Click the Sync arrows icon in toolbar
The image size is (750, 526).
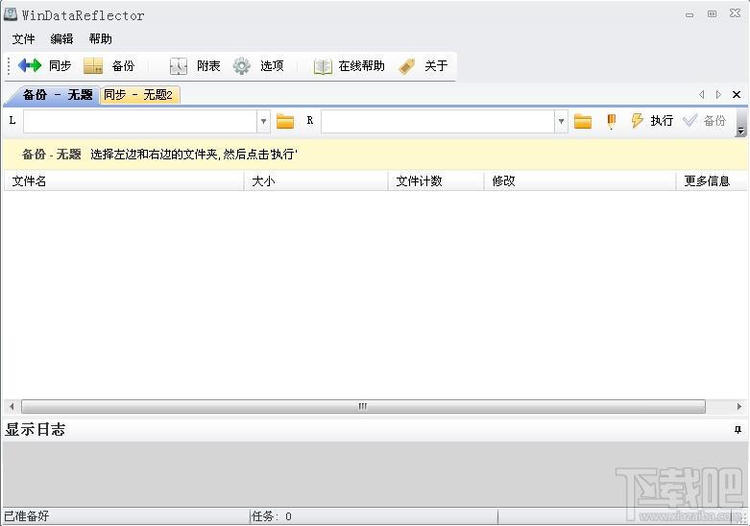click(x=30, y=65)
